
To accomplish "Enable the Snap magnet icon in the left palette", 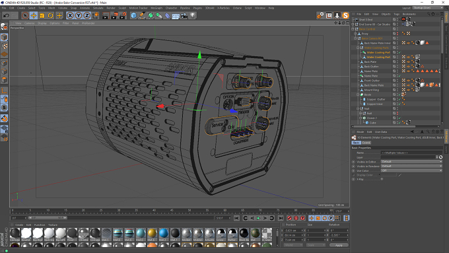I will click(4, 118).
